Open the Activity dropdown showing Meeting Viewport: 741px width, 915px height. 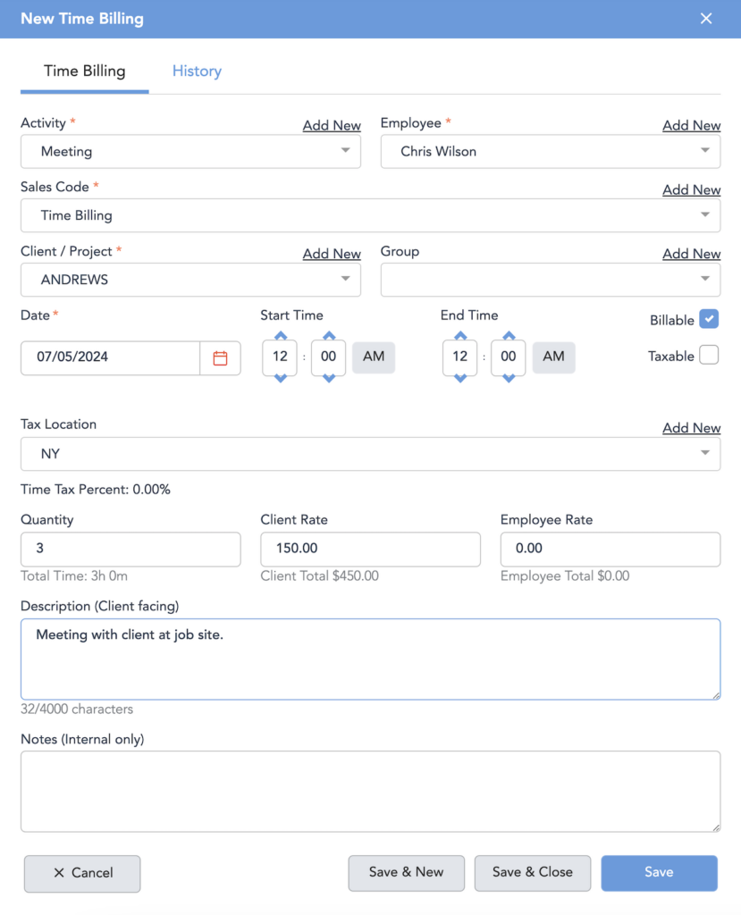click(x=190, y=152)
